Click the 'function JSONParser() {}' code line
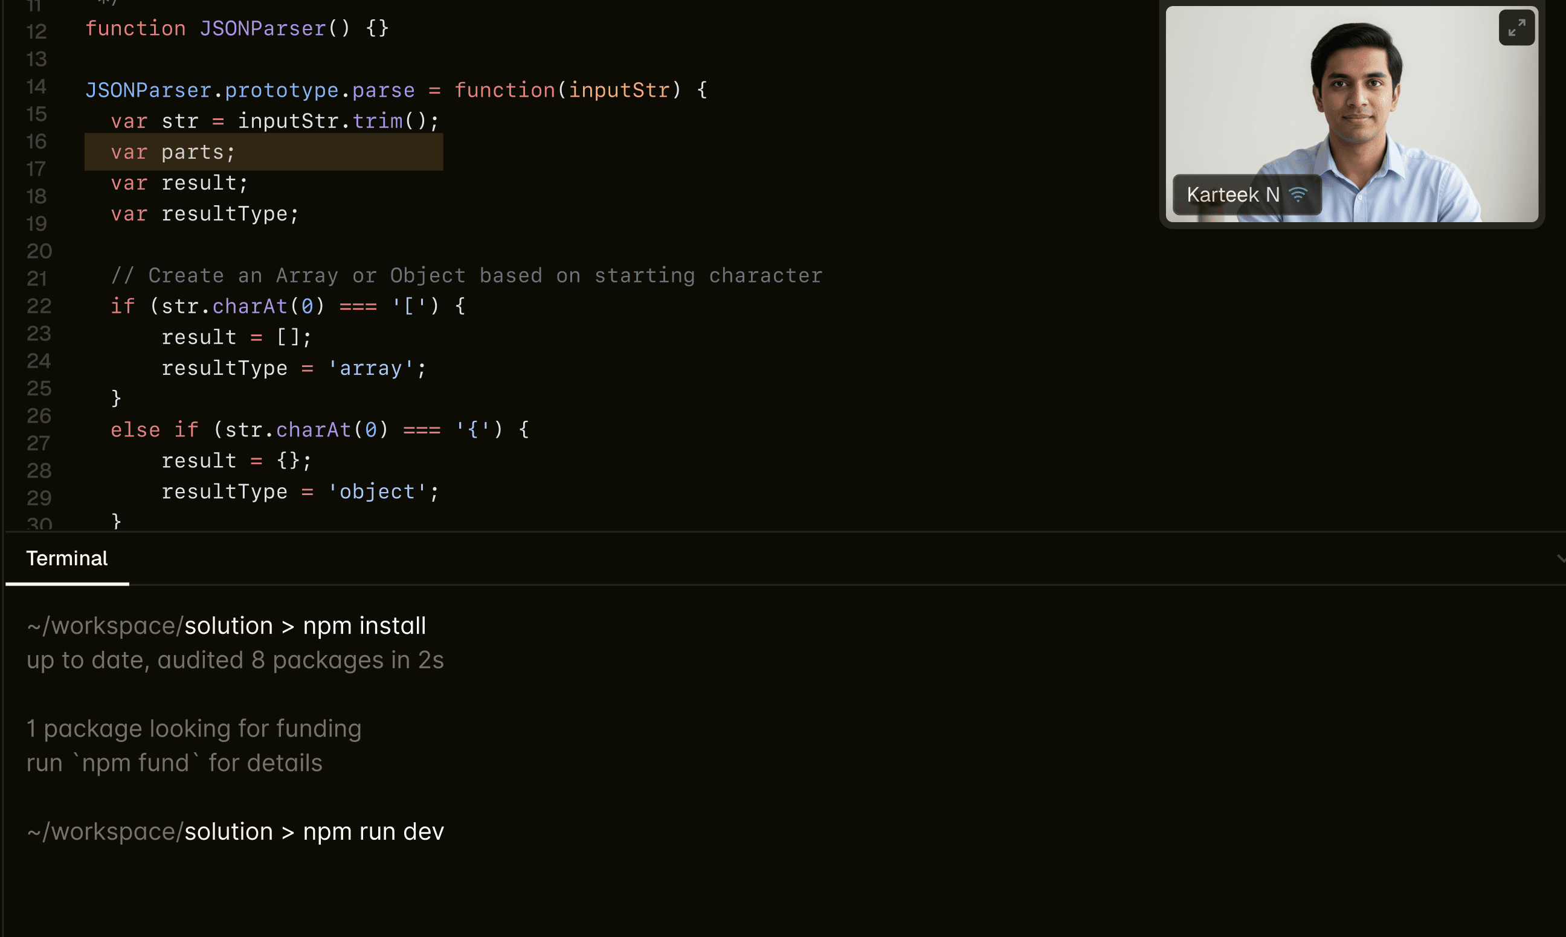 click(237, 28)
